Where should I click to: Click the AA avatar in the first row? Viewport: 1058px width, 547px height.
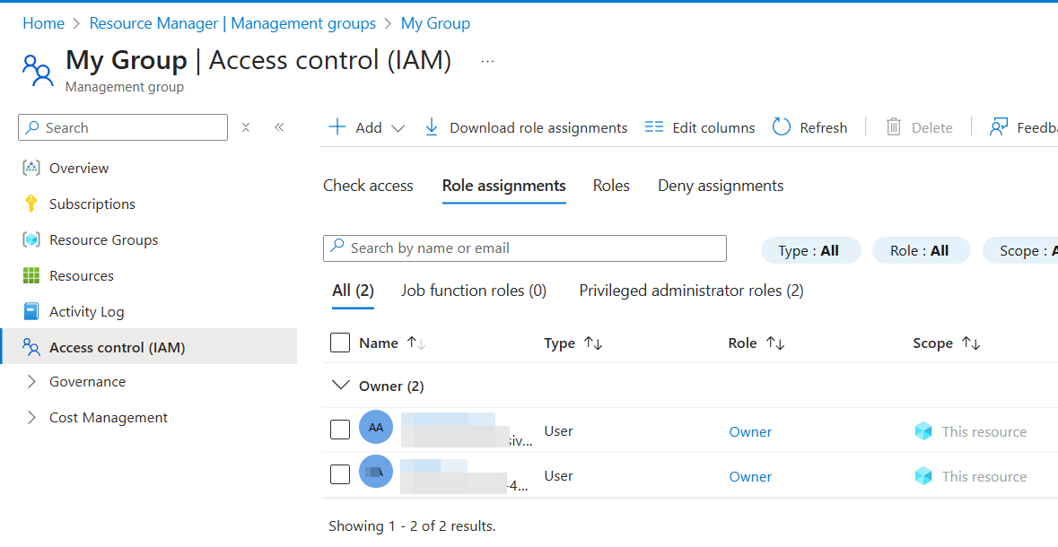pyautogui.click(x=376, y=427)
